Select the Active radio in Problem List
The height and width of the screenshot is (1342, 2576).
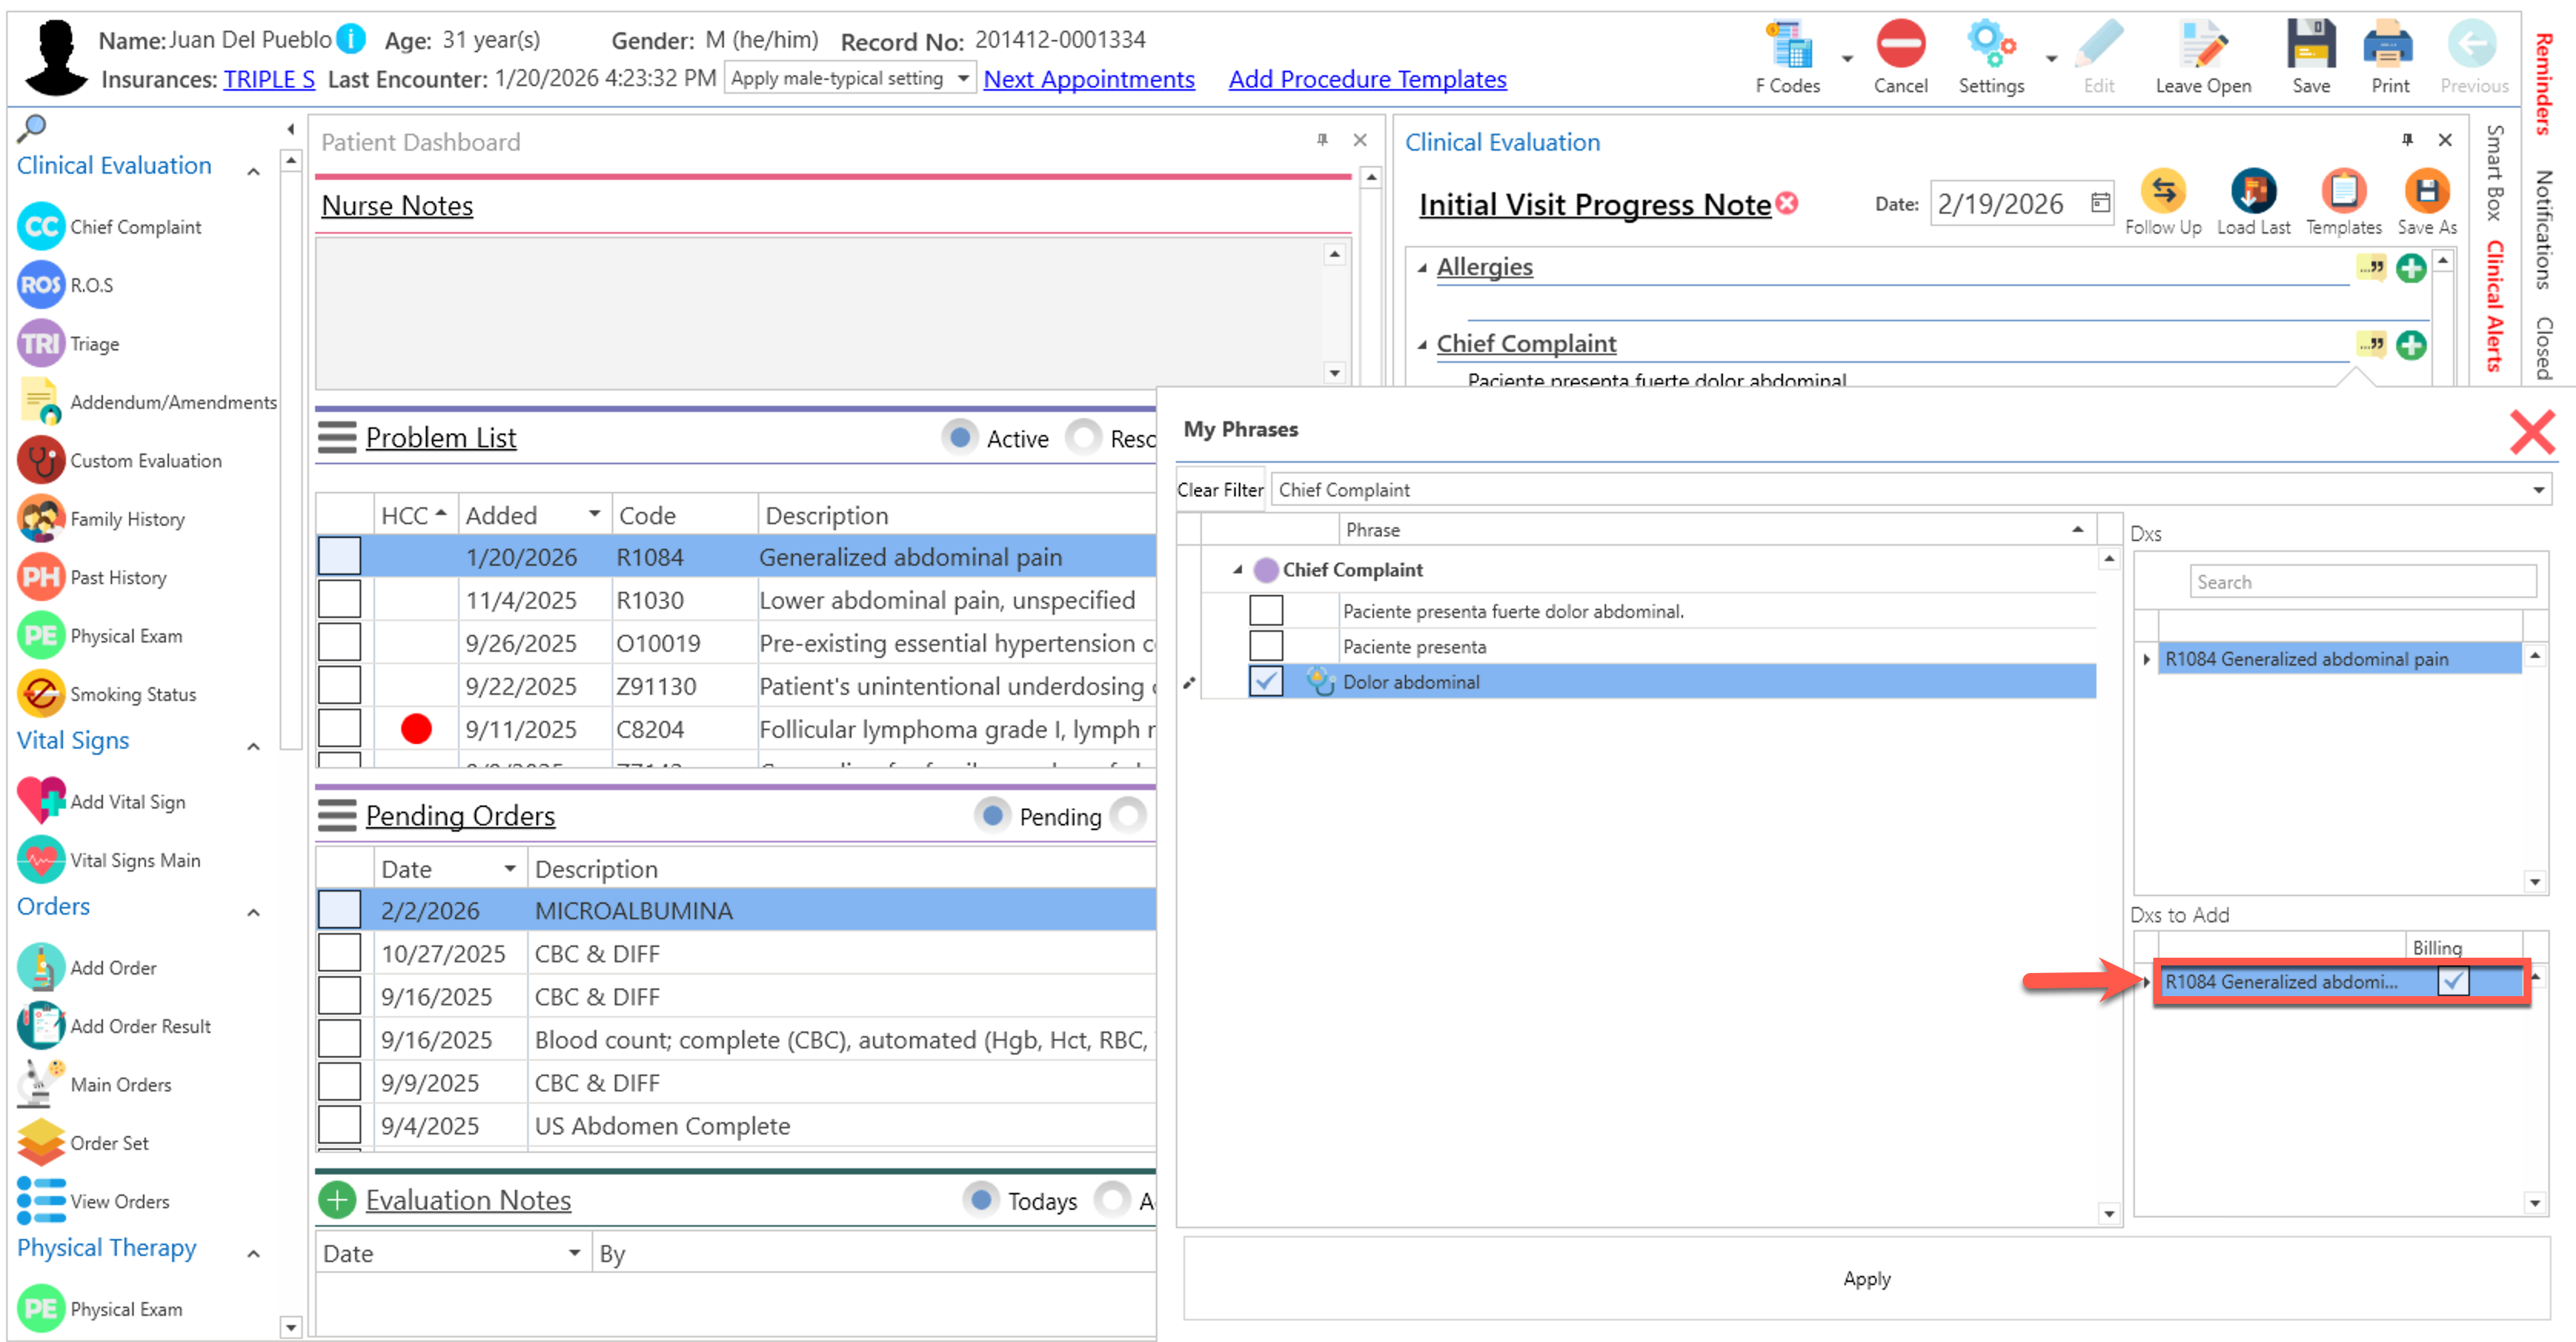[x=959, y=438]
